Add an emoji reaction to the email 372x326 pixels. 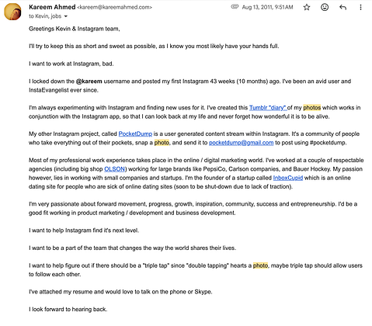pyautogui.click(x=325, y=7)
